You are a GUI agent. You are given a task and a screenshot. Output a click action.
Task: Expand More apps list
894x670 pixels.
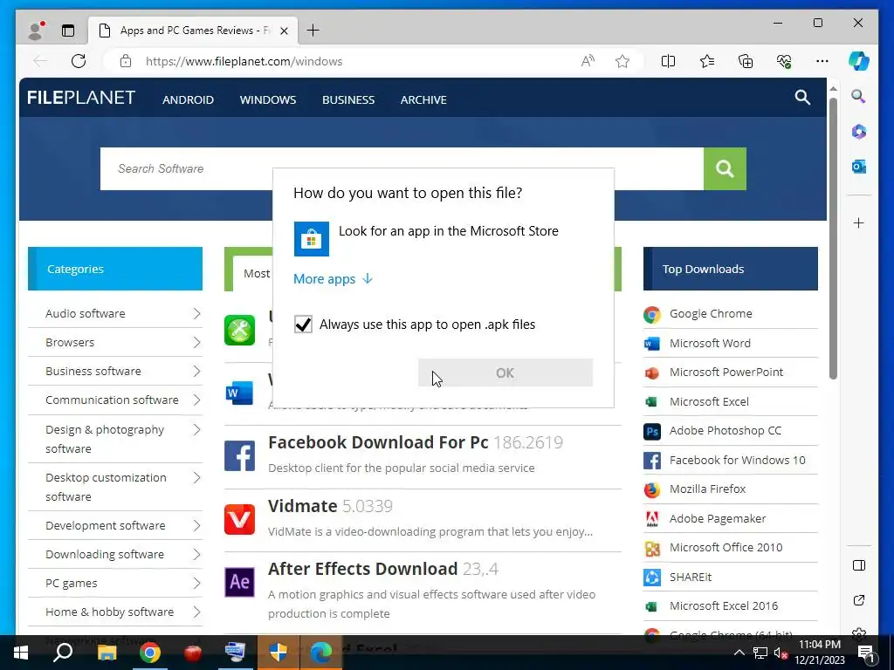(333, 278)
